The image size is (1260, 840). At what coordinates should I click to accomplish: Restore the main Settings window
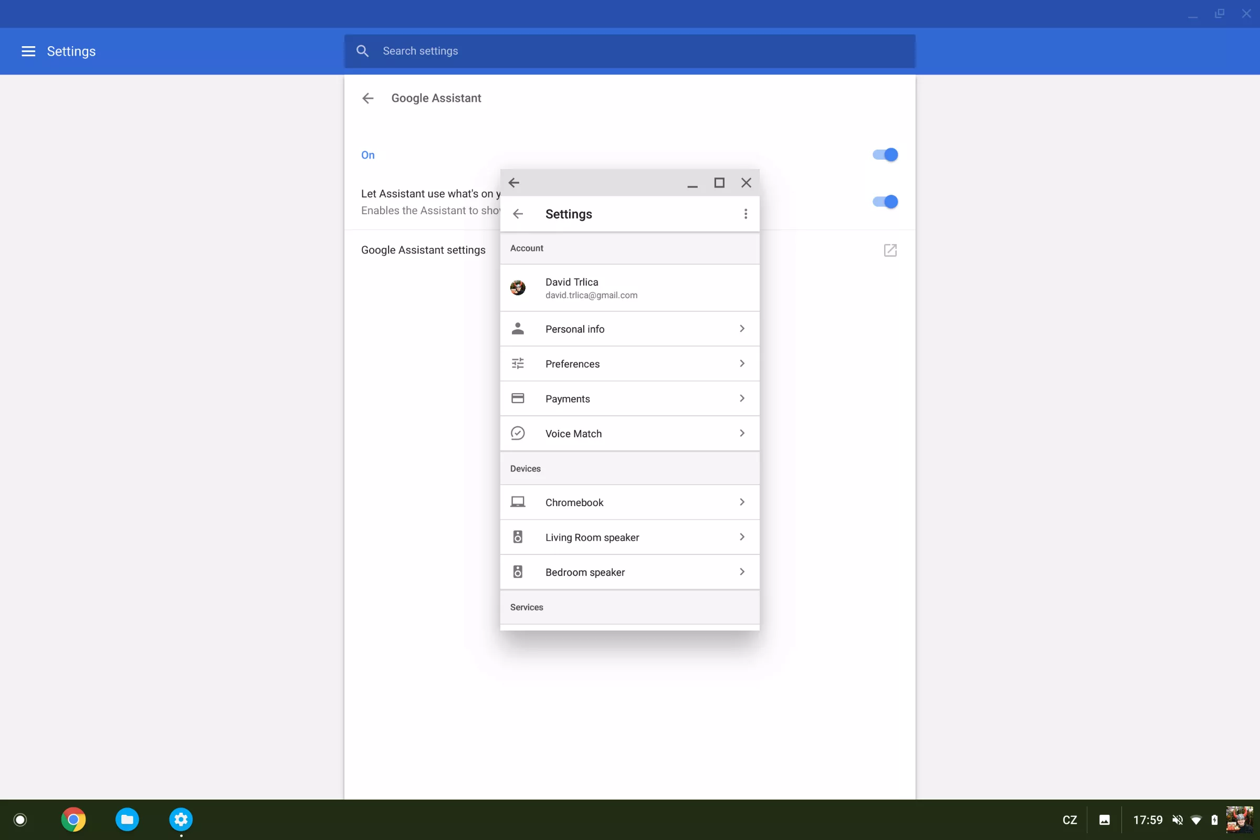[1219, 14]
